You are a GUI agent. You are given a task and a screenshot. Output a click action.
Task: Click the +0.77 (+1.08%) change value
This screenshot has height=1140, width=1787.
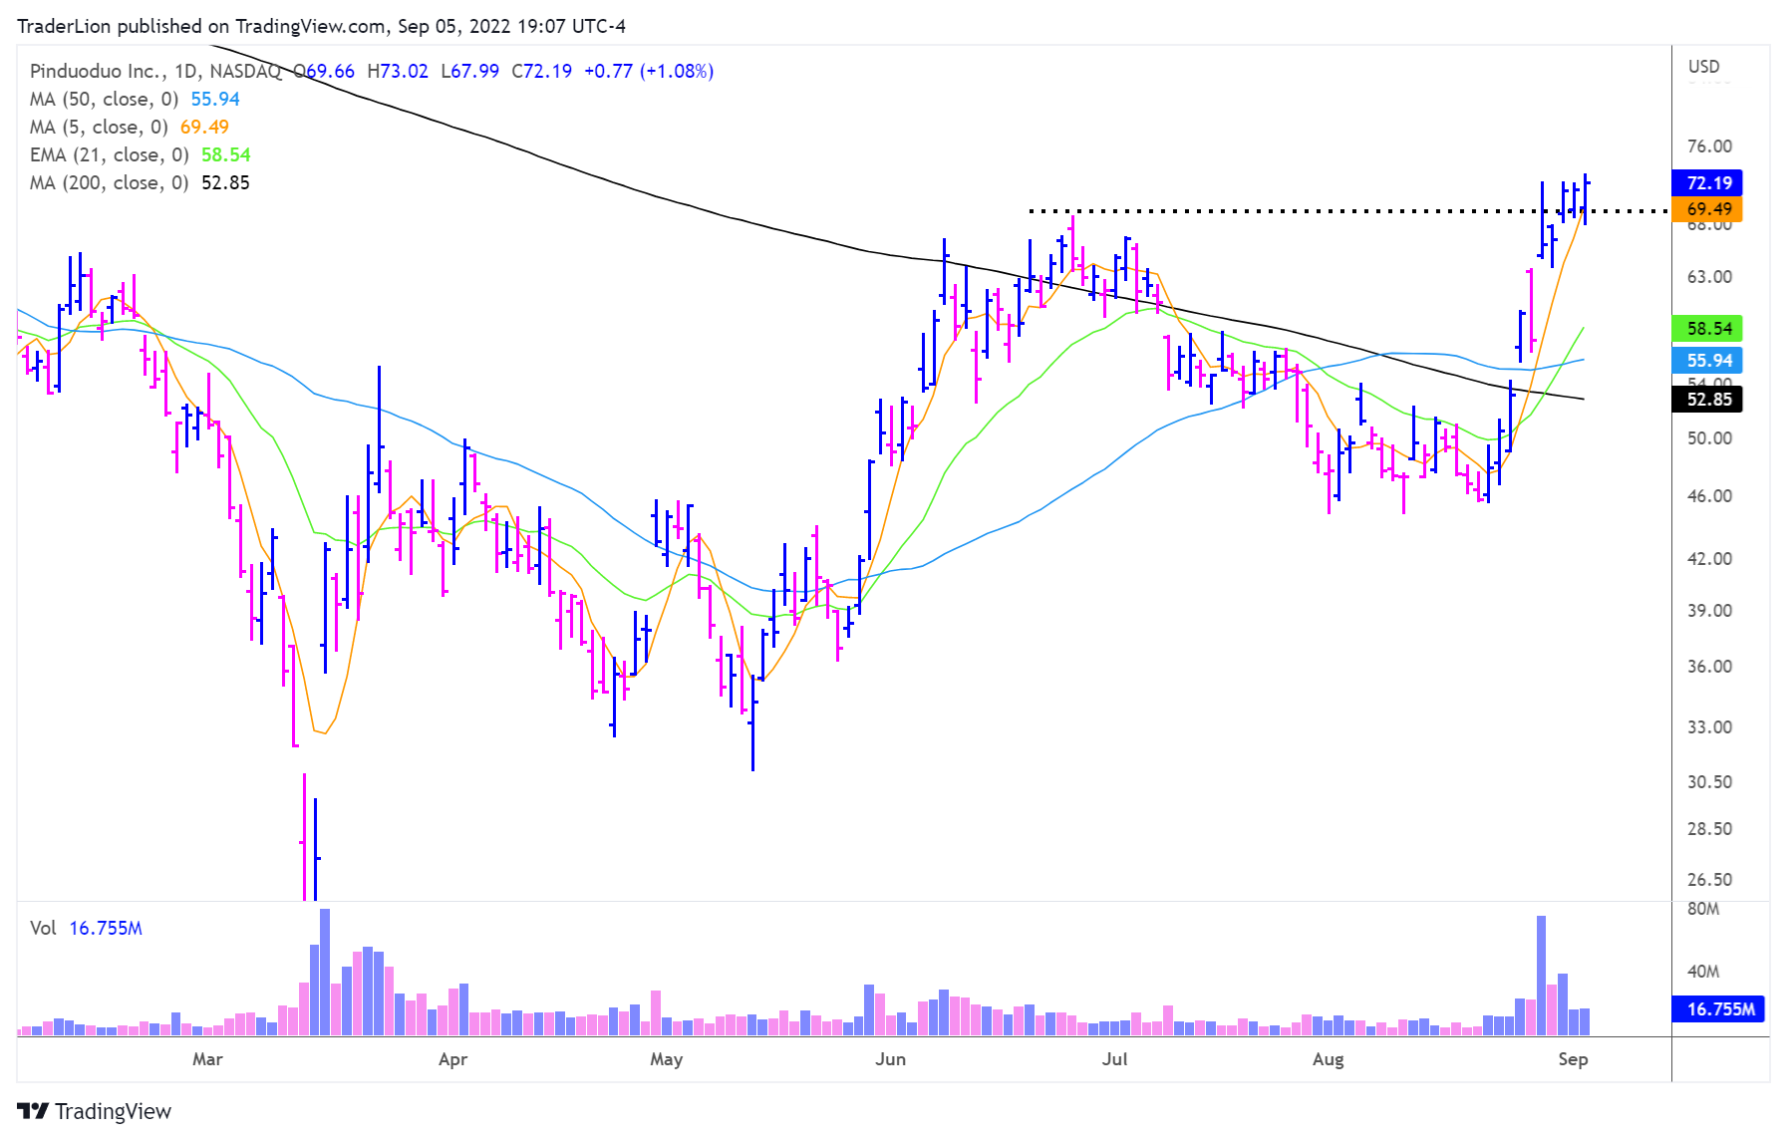pos(649,71)
